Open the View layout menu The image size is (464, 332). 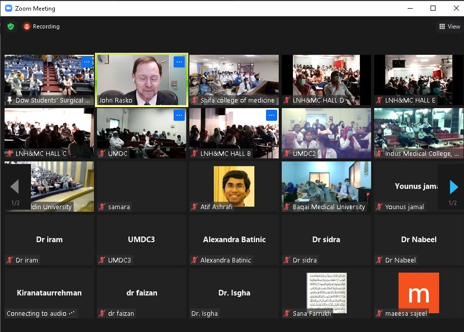click(x=450, y=26)
